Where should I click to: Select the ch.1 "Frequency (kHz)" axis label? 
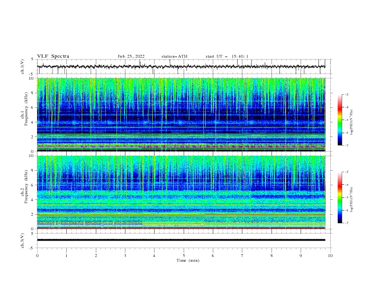(x=26, y=109)
